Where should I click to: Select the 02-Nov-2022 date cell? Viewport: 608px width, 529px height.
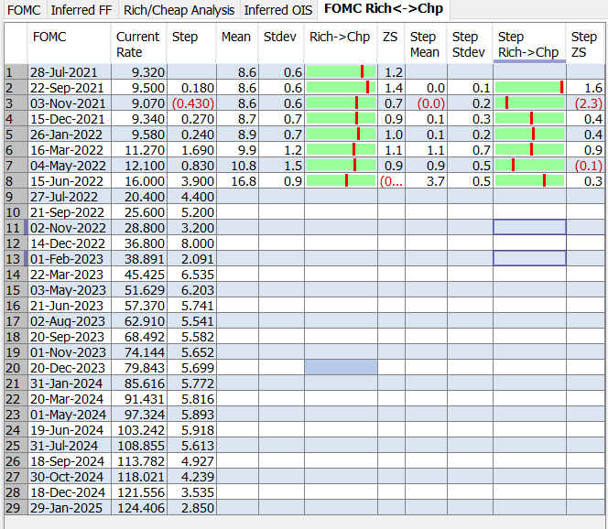point(70,228)
